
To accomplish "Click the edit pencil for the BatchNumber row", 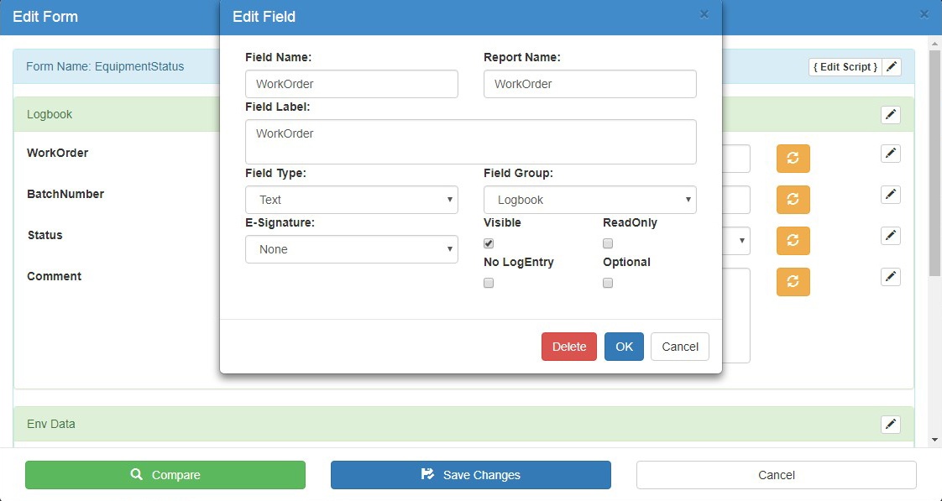I will click(x=891, y=195).
